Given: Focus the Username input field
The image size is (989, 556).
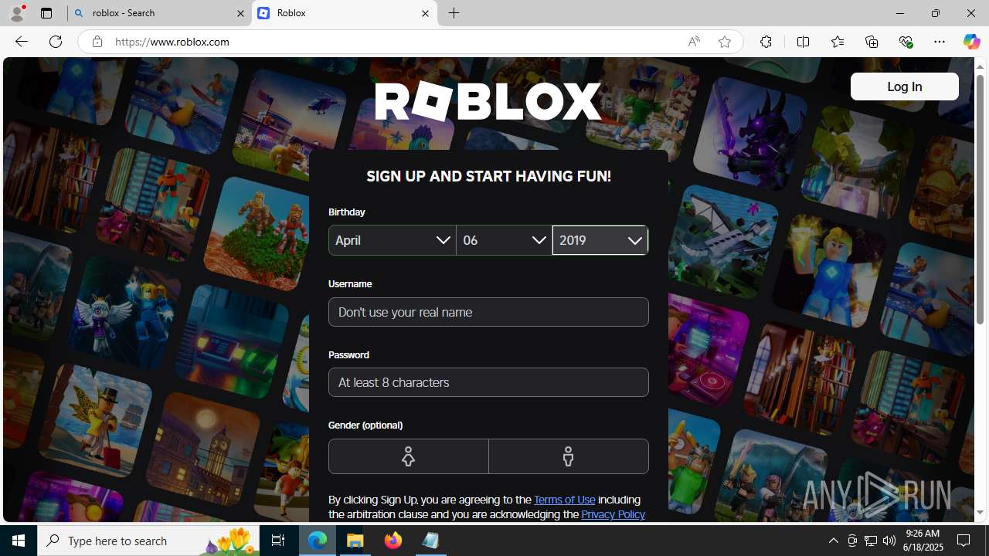Looking at the screenshot, I should 488,312.
